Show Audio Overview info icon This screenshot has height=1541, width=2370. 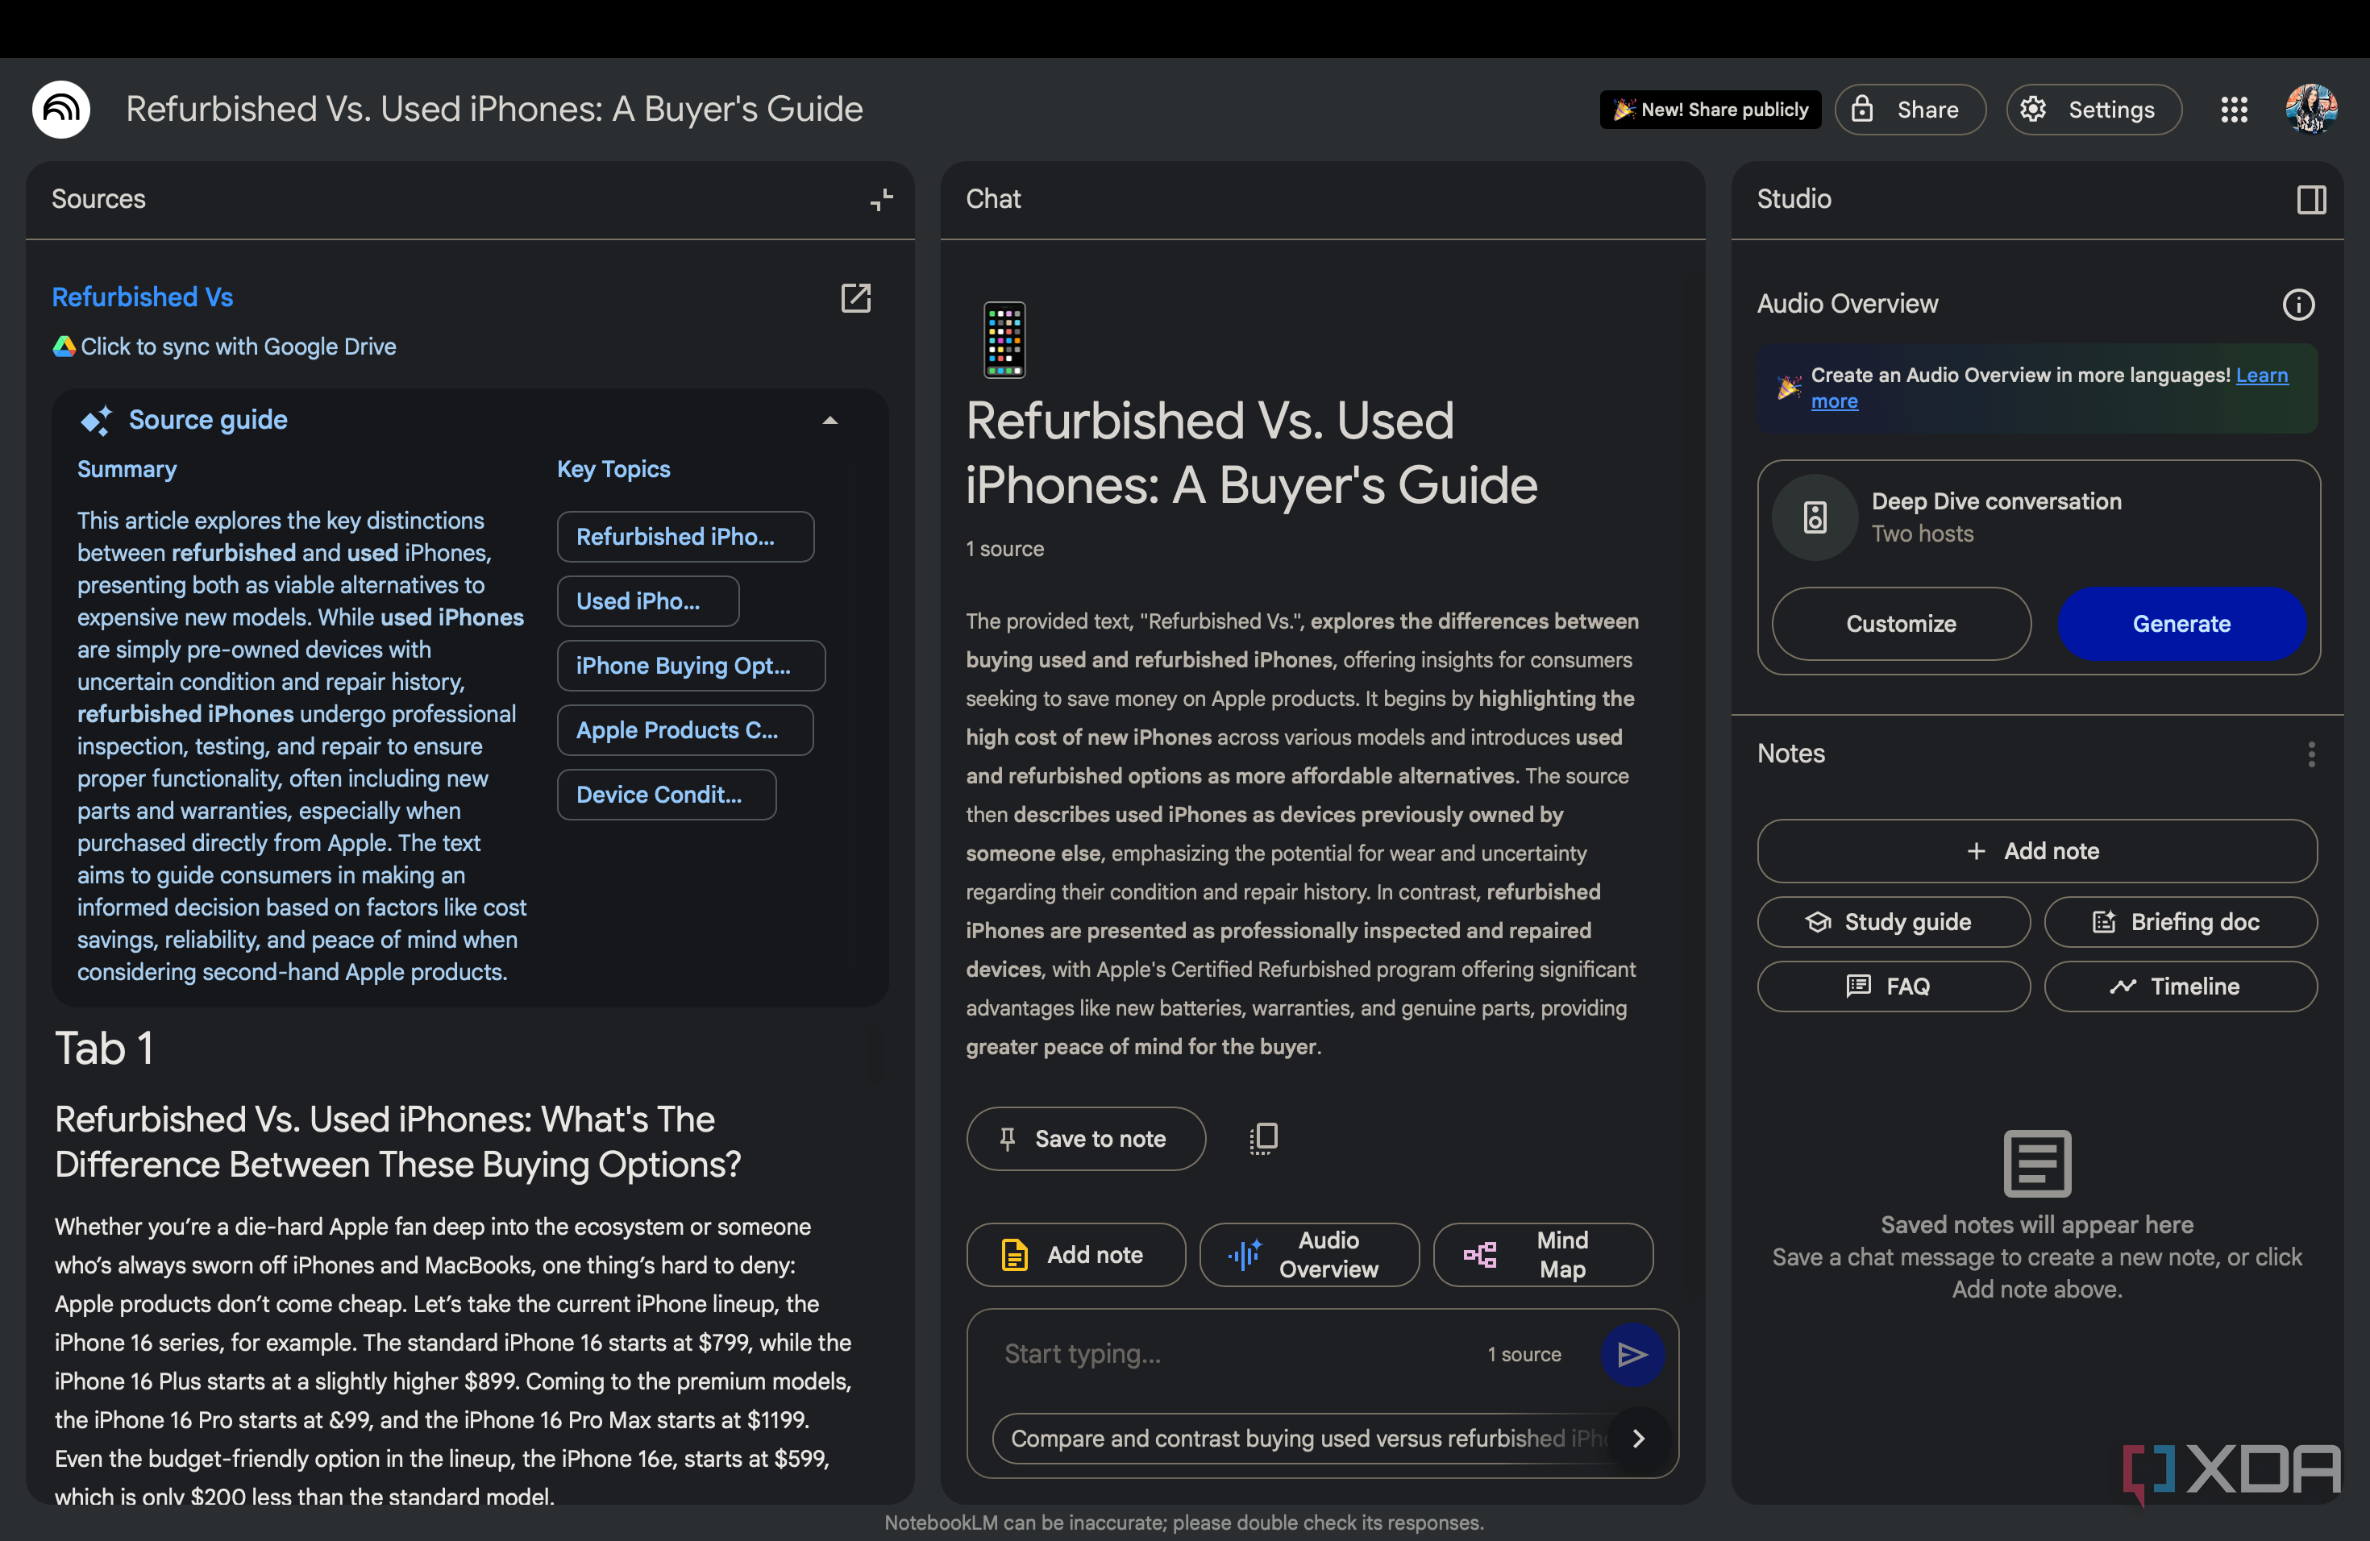tap(2297, 305)
